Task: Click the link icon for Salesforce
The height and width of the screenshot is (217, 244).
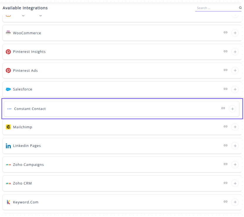Action: coord(226,89)
